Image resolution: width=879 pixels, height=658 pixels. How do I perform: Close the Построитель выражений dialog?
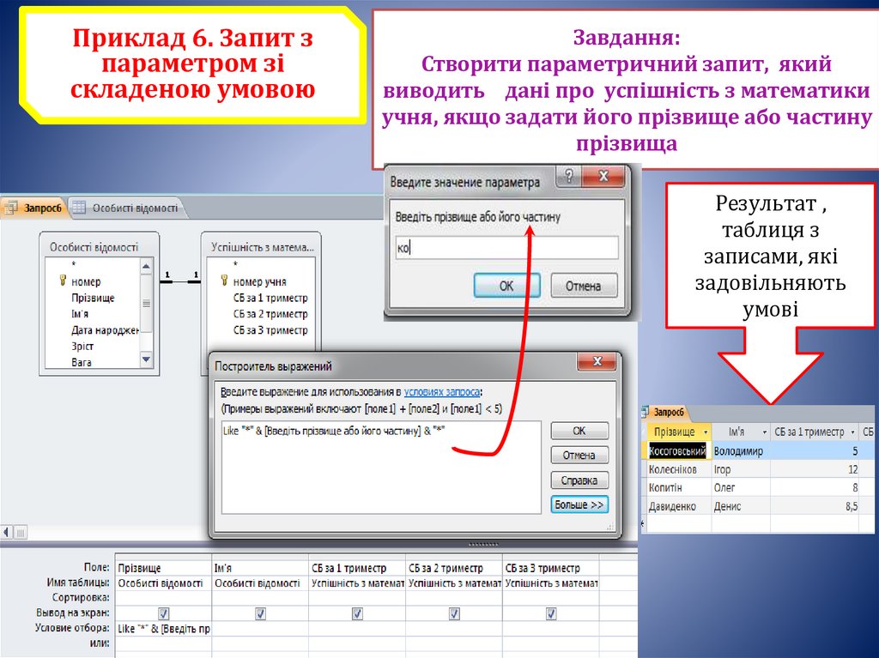pyautogui.click(x=597, y=361)
